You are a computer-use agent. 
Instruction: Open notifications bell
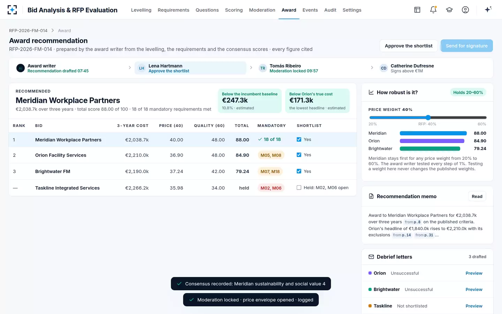tap(433, 10)
